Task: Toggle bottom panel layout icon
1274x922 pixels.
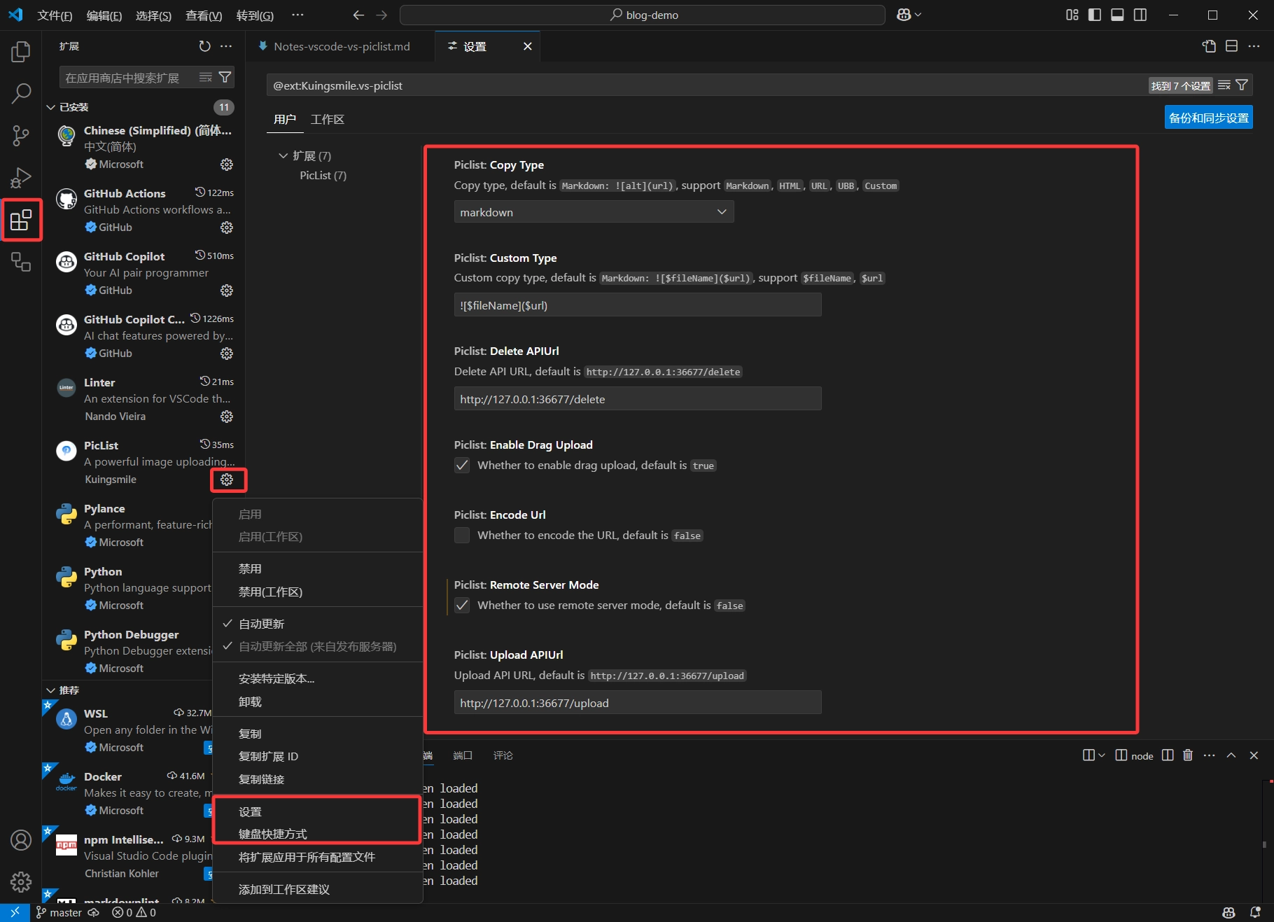Action: 1117,15
